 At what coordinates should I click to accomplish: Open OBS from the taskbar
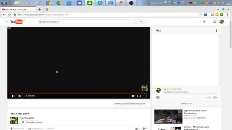(x=131, y=3)
